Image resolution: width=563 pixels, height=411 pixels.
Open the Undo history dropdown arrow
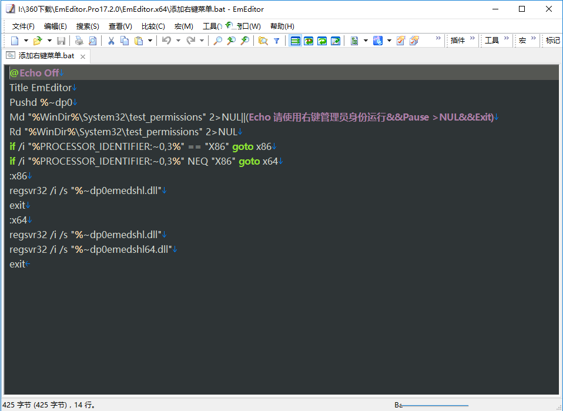177,41
